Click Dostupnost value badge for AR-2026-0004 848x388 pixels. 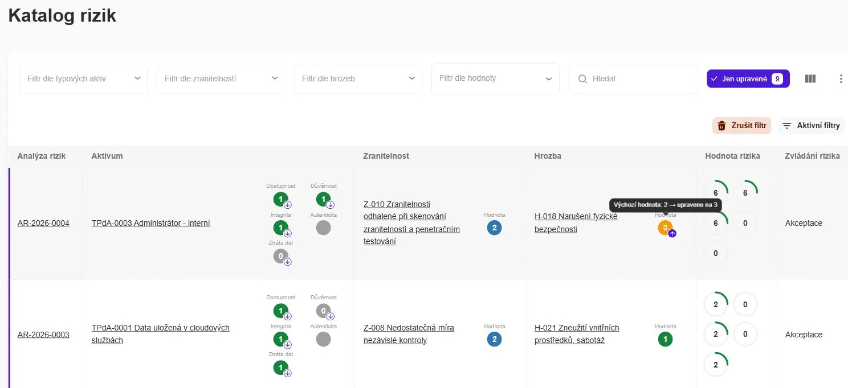(x=280, y=199)
